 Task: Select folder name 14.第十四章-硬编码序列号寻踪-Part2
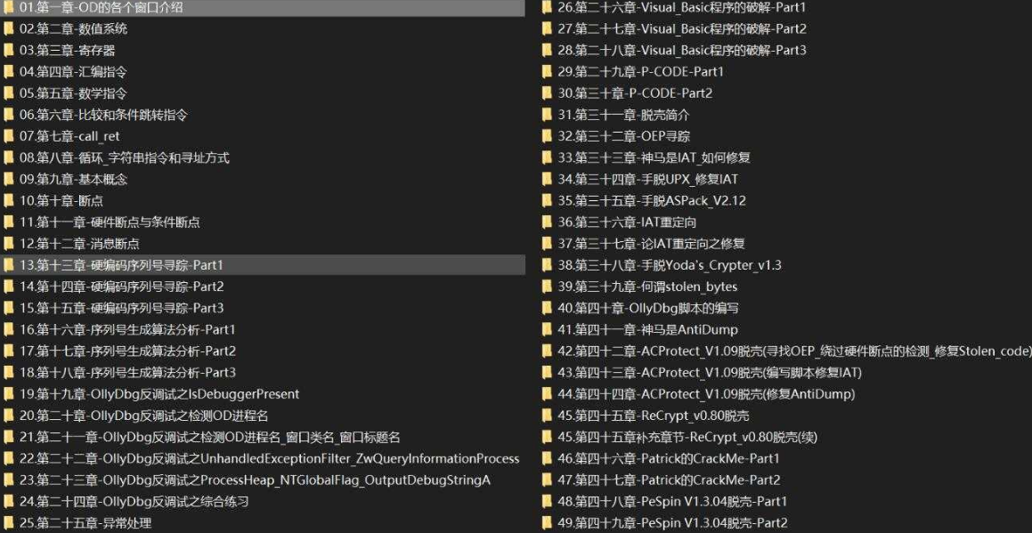tap(122, 287)
